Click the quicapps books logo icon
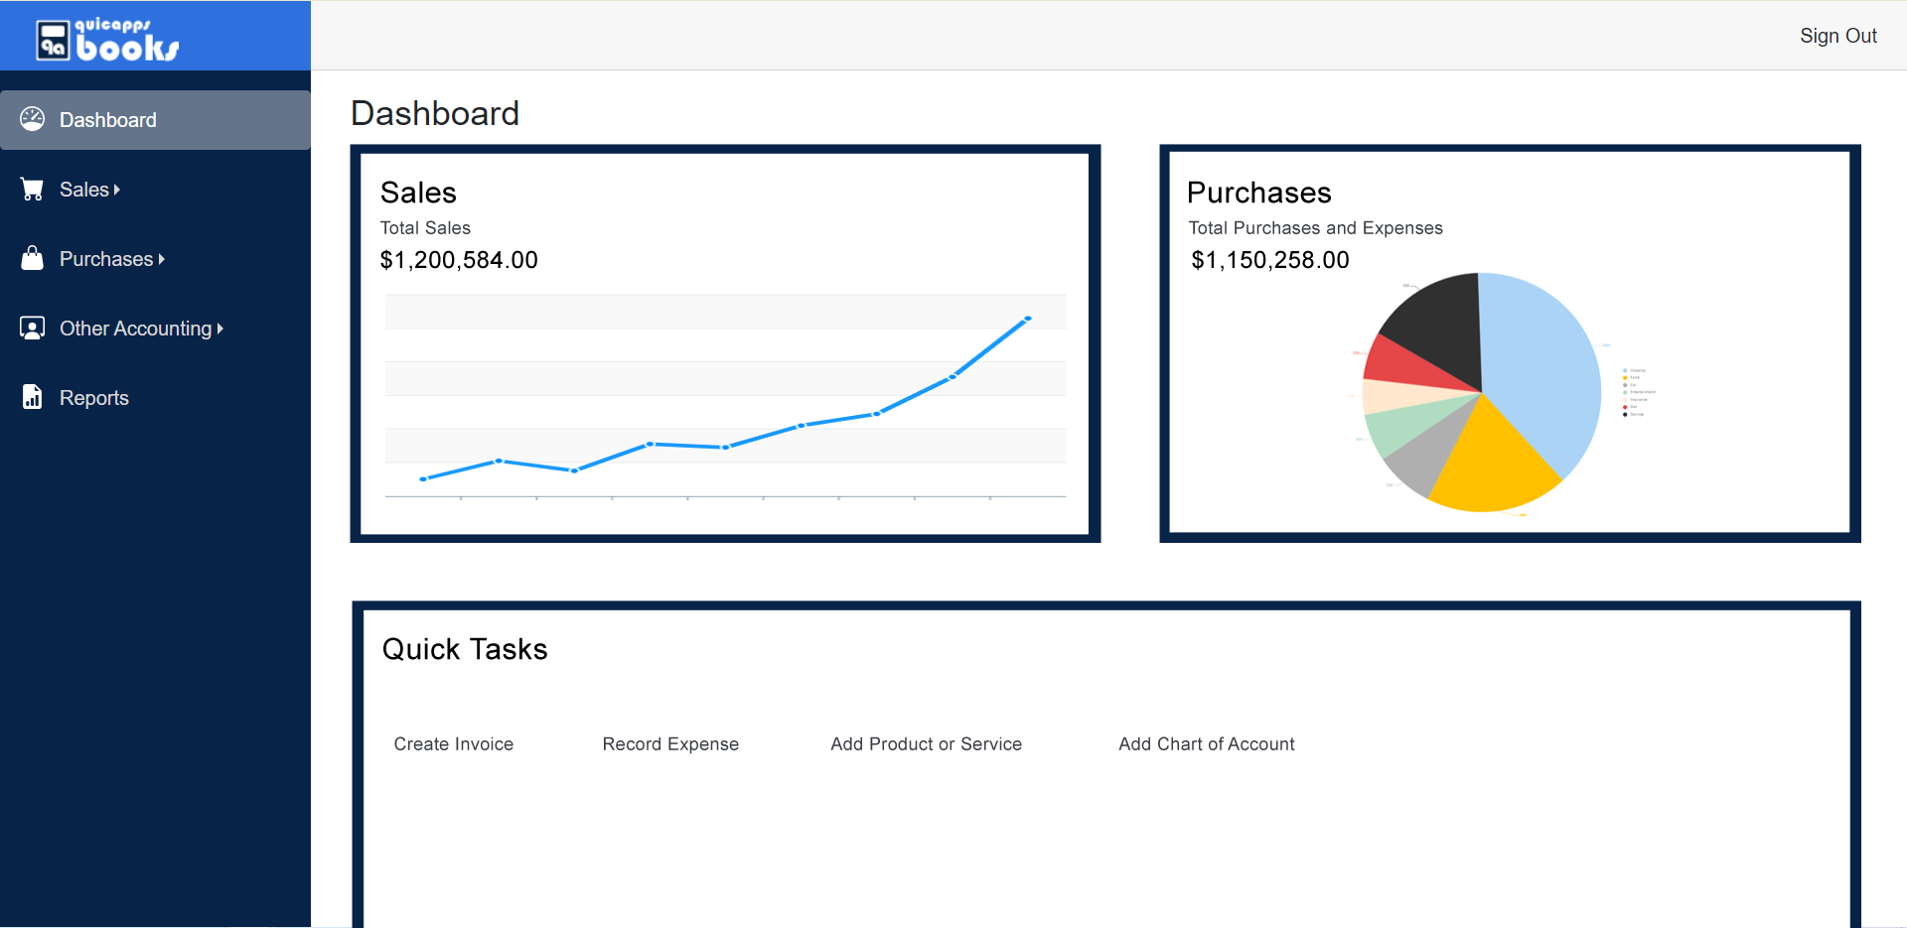This screenshot has width=1907, height=928. click(54, 41)
